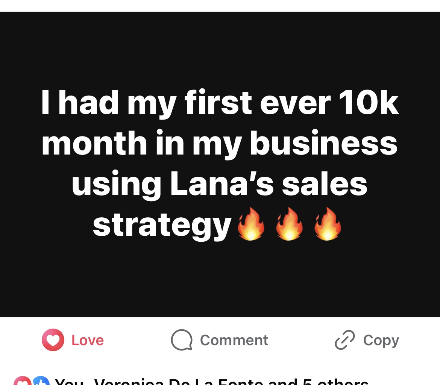Click the heart reaction icon in reactions summary
This screenshot has width=440, height=385.
(x=22, y=381)
